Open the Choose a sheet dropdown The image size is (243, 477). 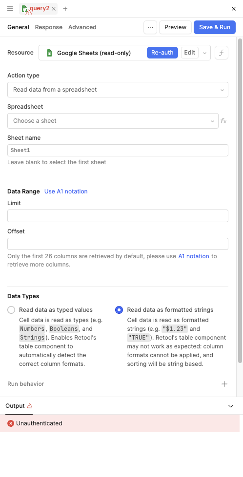tap(113, 121)
